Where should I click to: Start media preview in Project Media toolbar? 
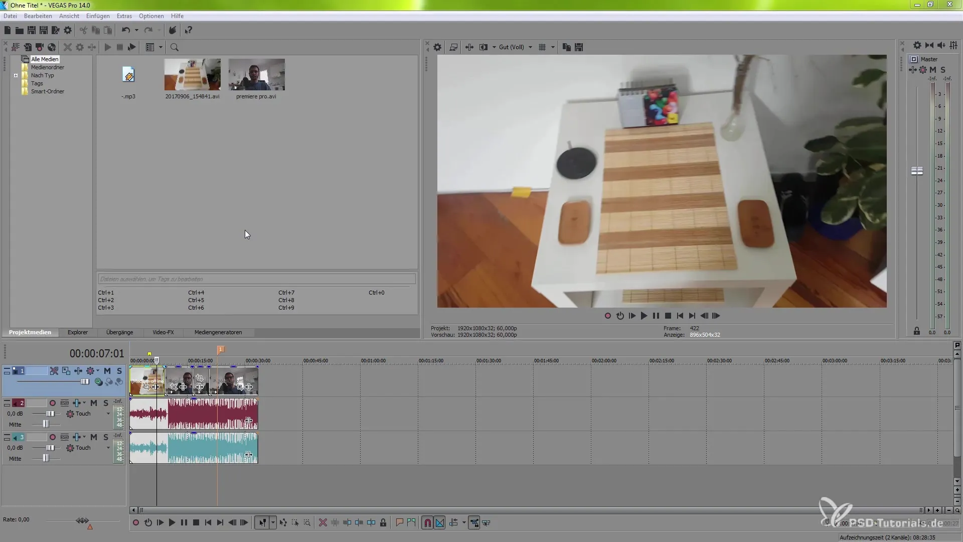(108, 47)
